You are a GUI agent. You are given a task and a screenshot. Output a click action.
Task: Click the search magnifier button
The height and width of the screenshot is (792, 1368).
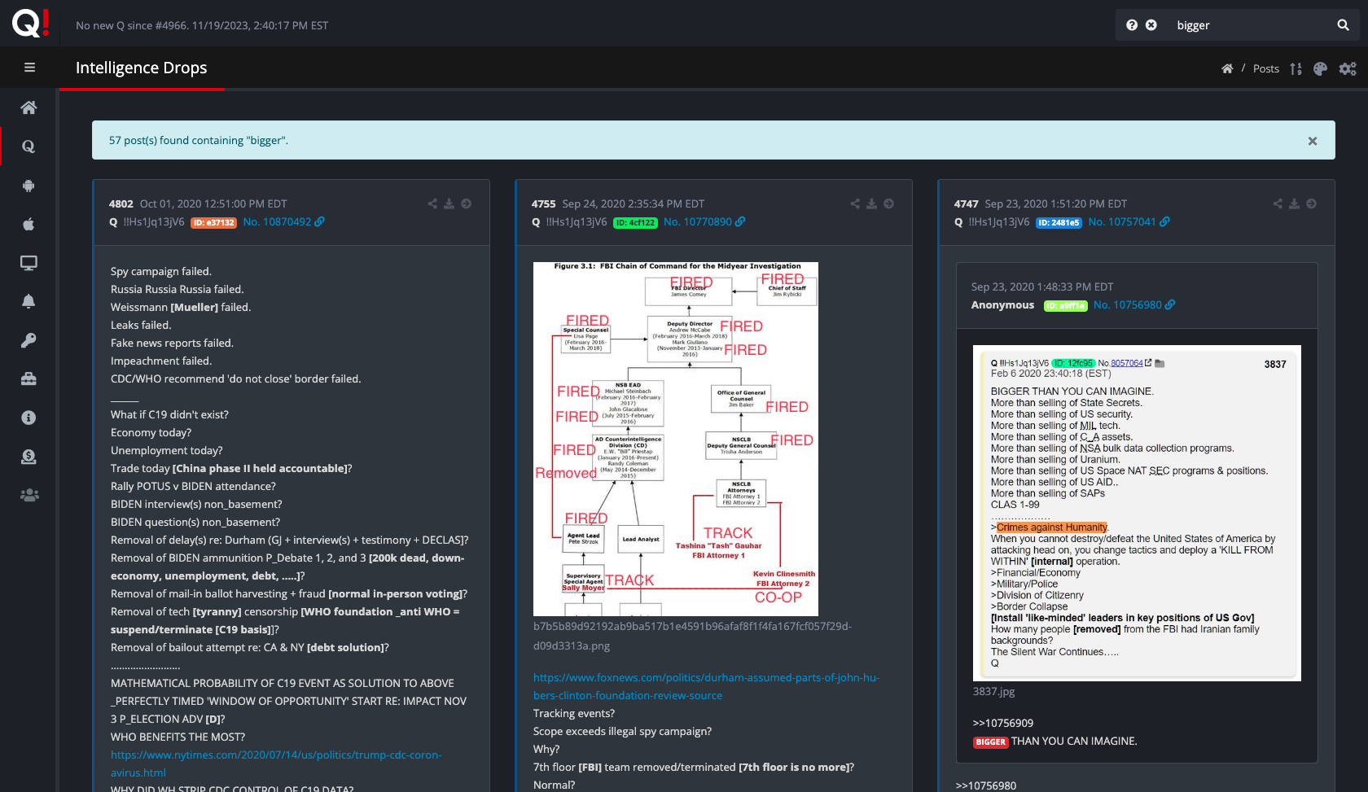pos(1343,25)
